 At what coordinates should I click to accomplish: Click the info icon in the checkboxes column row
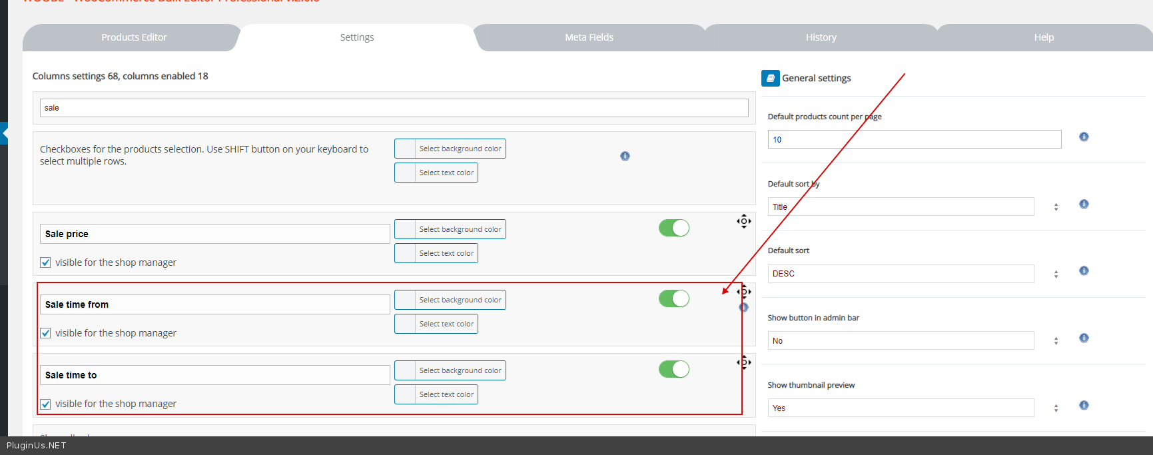click(x=625, y=156)
